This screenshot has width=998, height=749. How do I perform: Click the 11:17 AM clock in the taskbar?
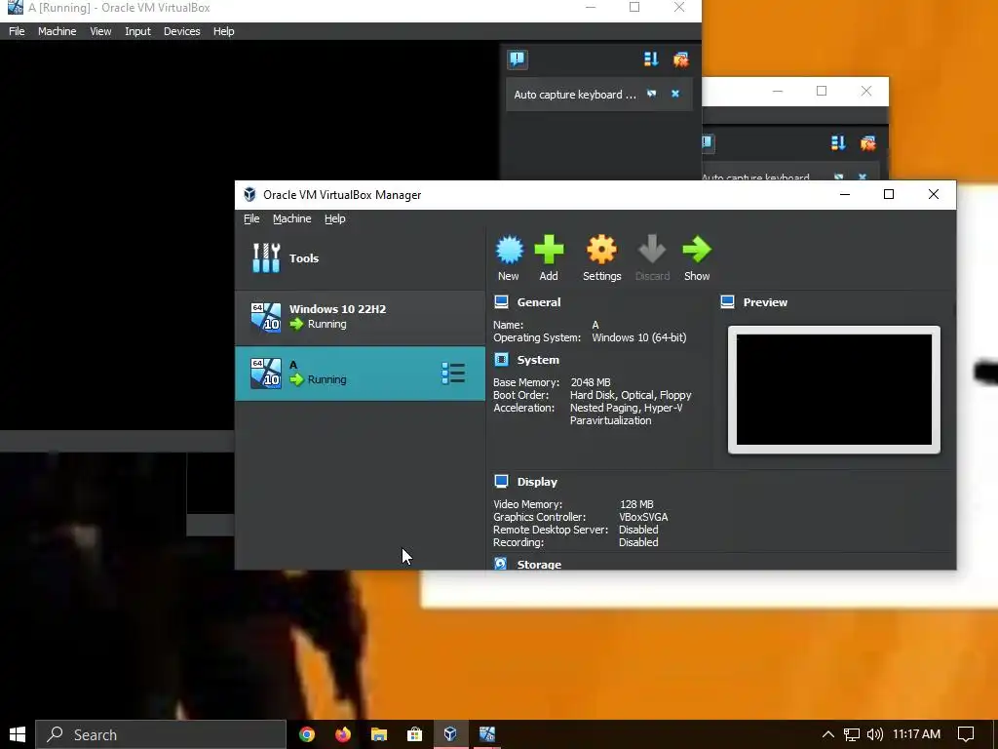click(x=916, y=734)
